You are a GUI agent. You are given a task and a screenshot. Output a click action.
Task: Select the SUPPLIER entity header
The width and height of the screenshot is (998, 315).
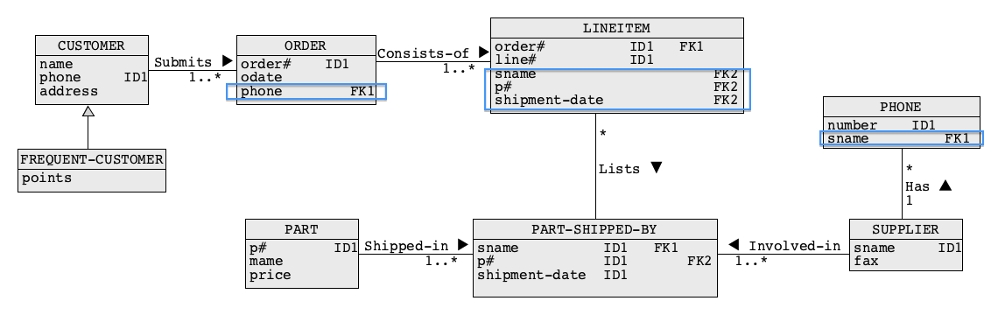coord(906,229)
